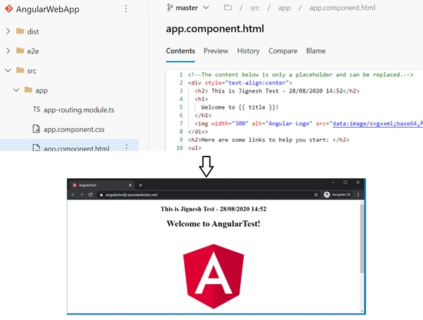423x320 pixels.
Task: Click the data:image/svg+xml link in code
Action: [x=377, y=124]
